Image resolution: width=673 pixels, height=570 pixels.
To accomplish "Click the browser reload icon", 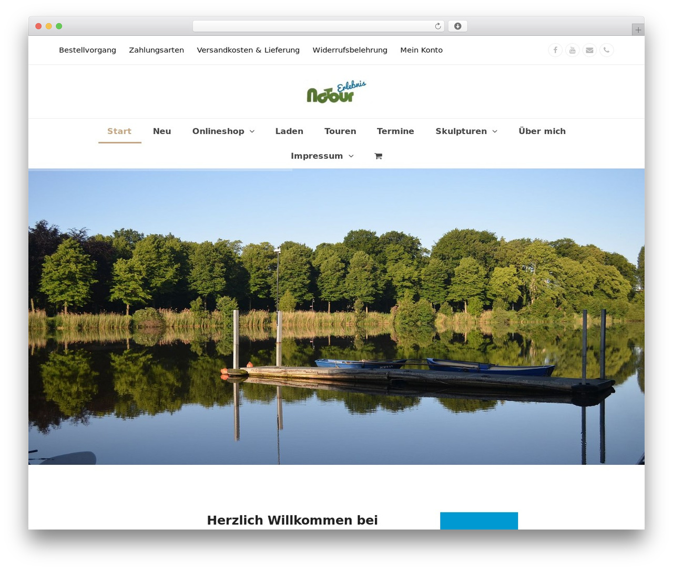I will pos(437,26).
